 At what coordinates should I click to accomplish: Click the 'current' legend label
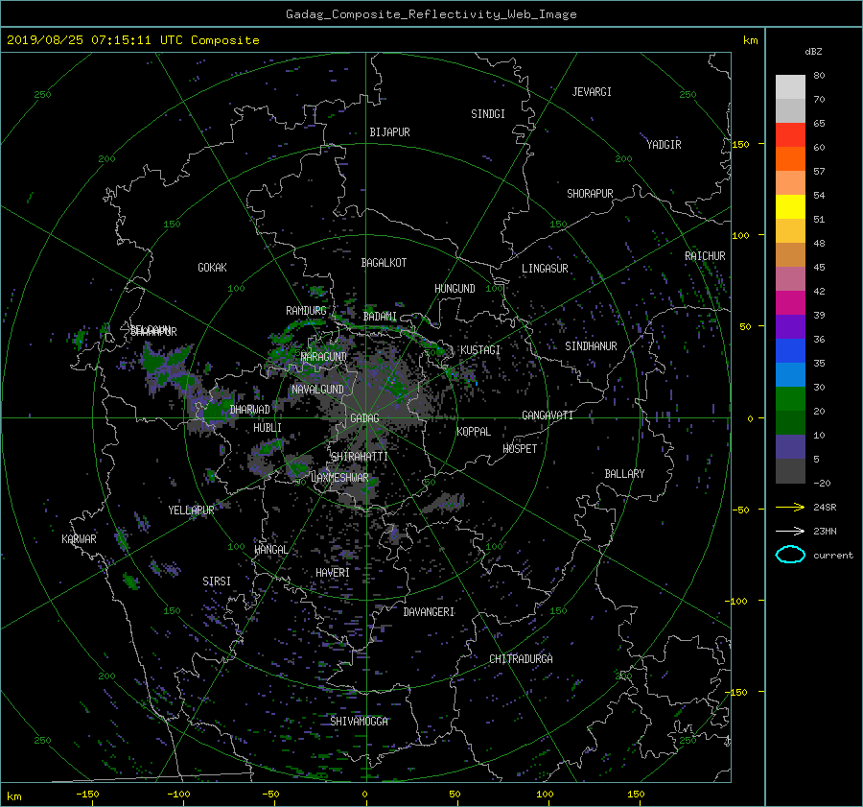(833, 556)
